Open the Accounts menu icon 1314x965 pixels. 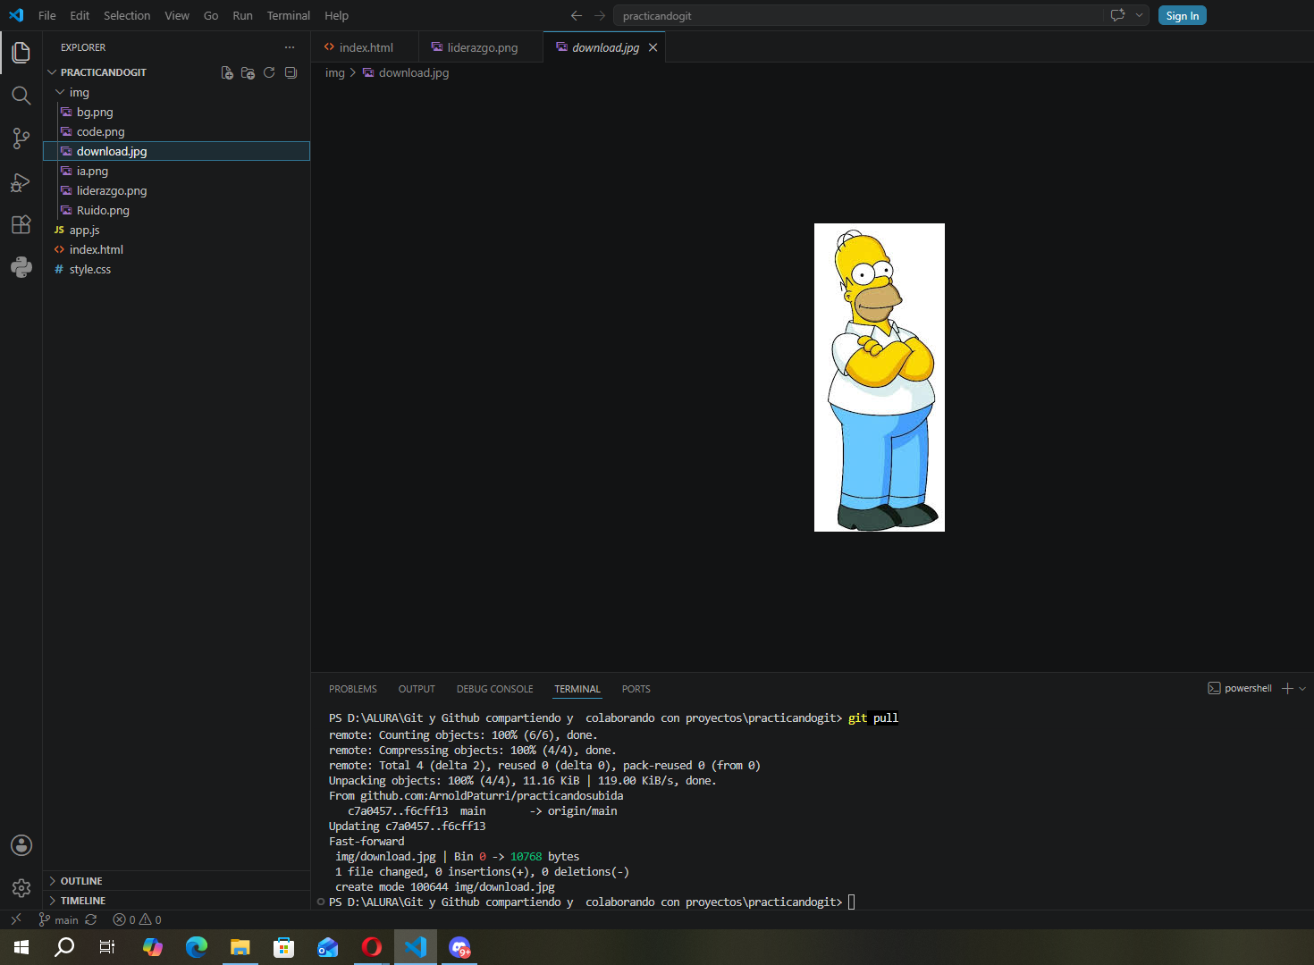(x=21, y=845)
